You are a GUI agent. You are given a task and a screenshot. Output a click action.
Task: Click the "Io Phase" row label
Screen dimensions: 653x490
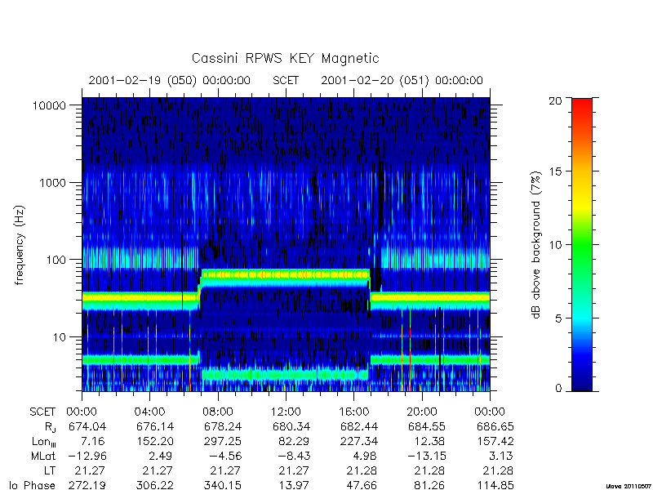32,485
